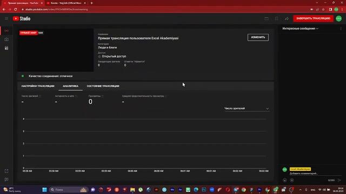Click the live stream preview thumbnail

click(55, 50)
